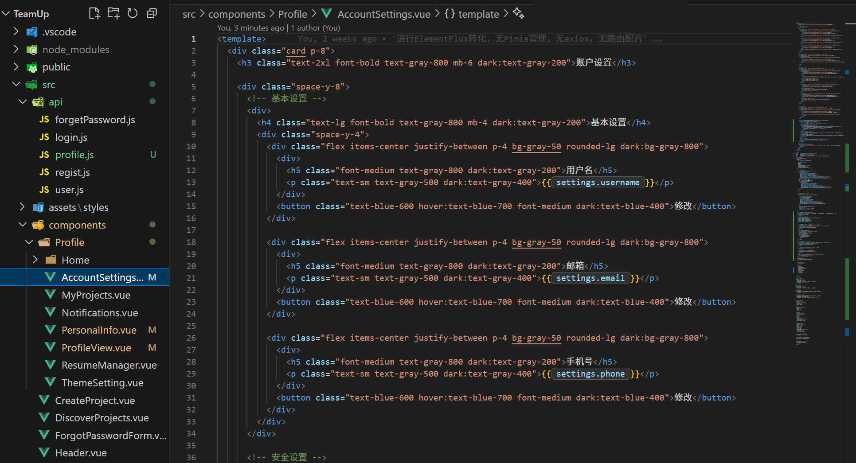This screenshot has width=856, height=463.
Task: Collapse the api folder chevron
Action: [x=23, y=102]
